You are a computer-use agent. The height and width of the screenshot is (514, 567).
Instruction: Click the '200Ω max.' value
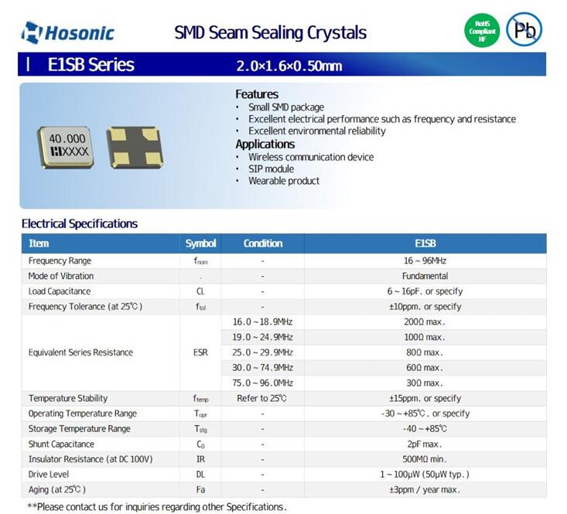(425, 322)
